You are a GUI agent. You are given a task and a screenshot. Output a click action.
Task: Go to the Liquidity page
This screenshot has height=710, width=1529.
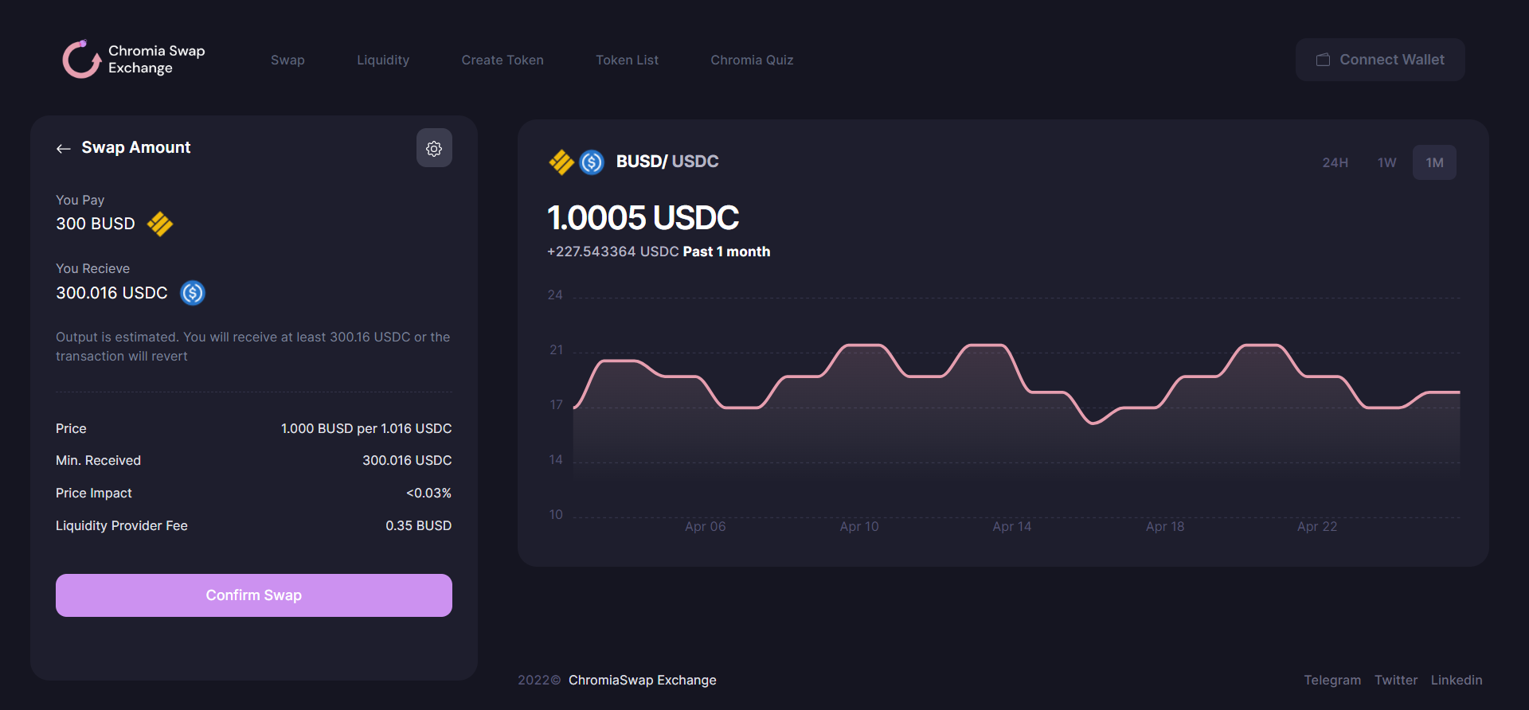383,60
